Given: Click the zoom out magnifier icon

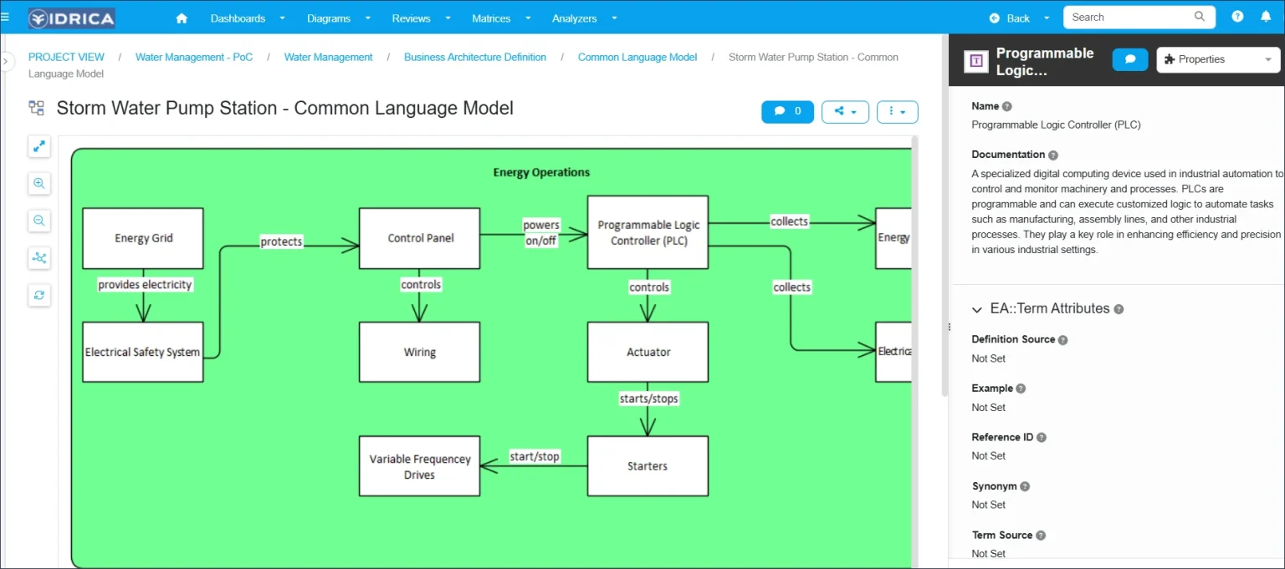Looking at the screenshot, I should coord(39,221).
